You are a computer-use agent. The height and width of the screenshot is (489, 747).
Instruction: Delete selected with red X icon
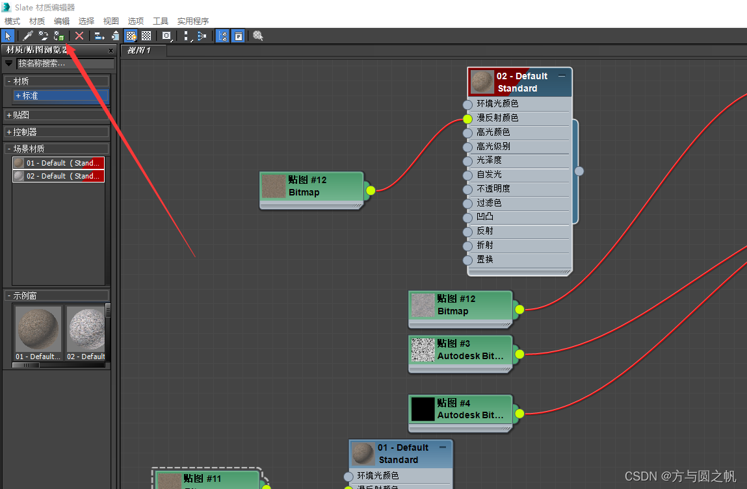79,36
